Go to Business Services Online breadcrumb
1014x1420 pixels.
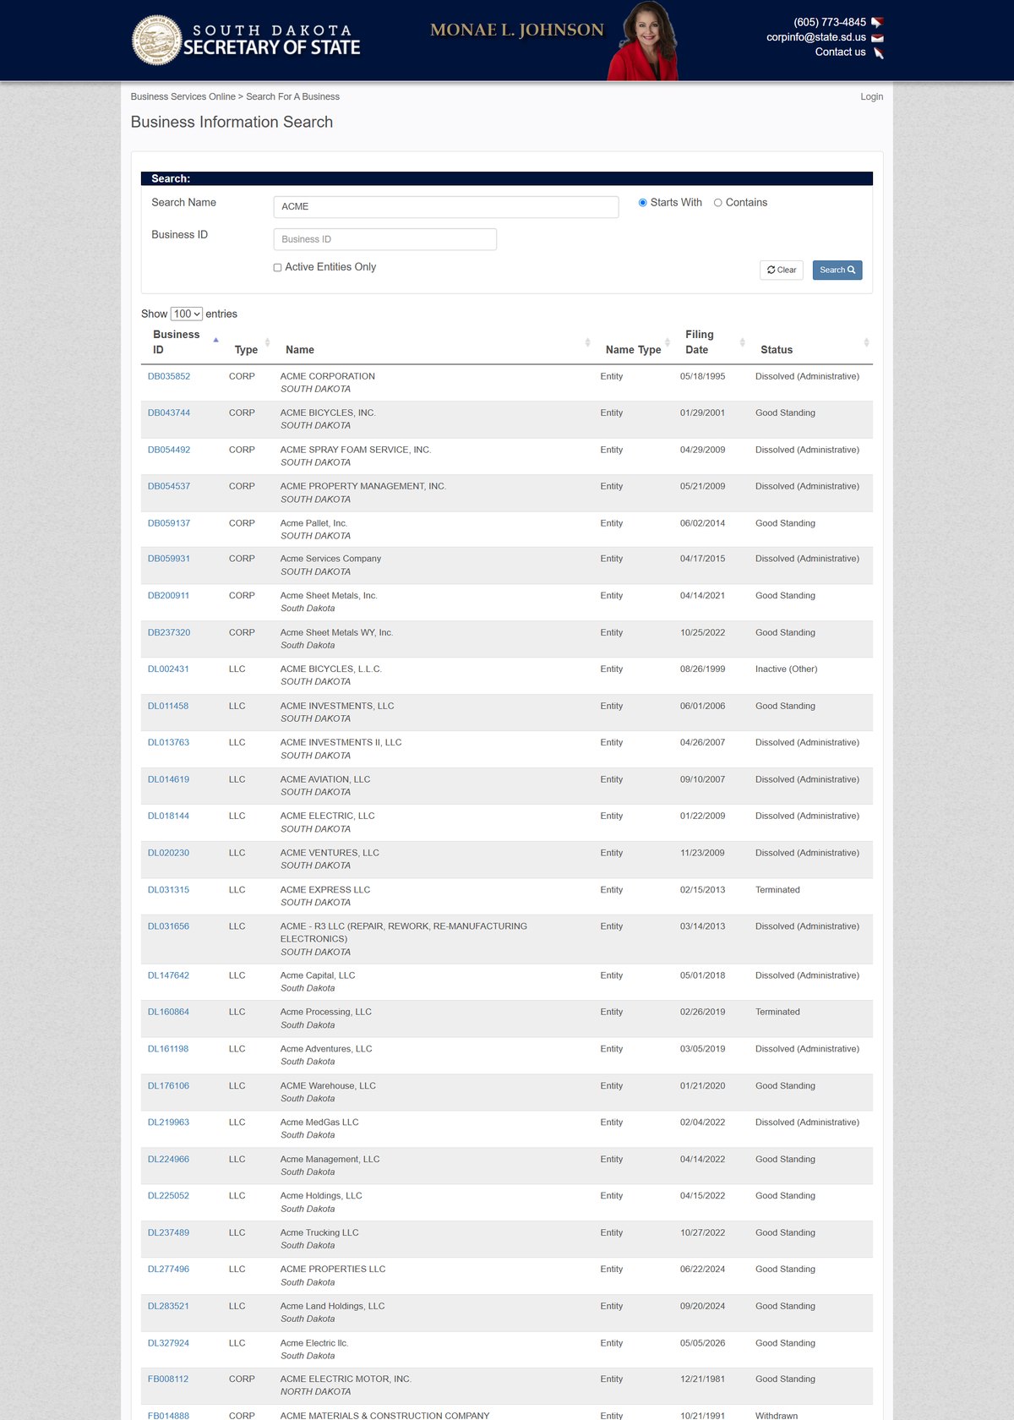tap(183, 96)
